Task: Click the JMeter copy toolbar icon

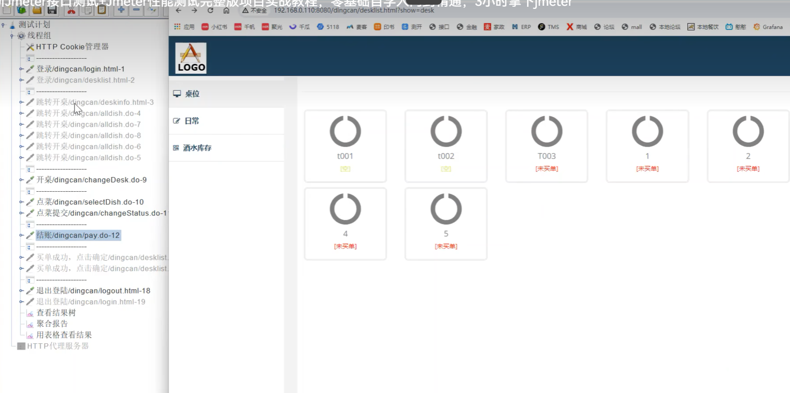Action: pyautogui.click(x=86, y=9)
